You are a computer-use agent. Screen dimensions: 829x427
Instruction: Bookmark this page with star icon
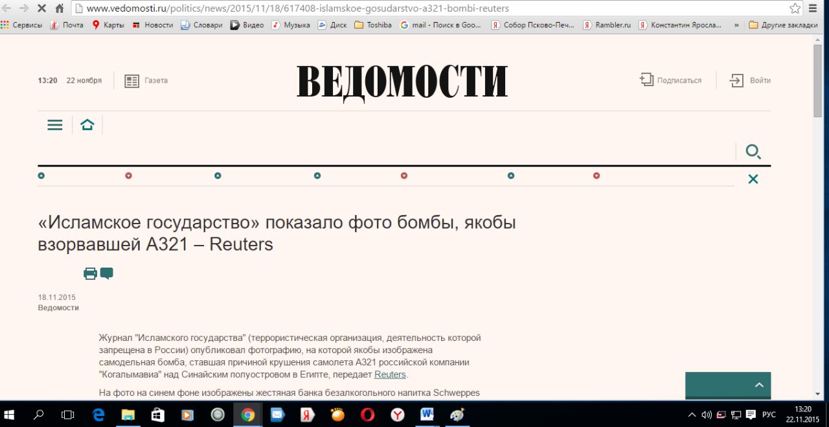coord(795,8)
